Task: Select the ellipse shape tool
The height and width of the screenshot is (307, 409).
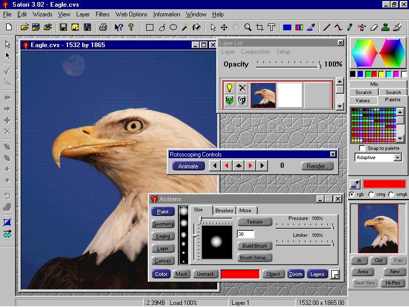Action: (x=173, y=27)
